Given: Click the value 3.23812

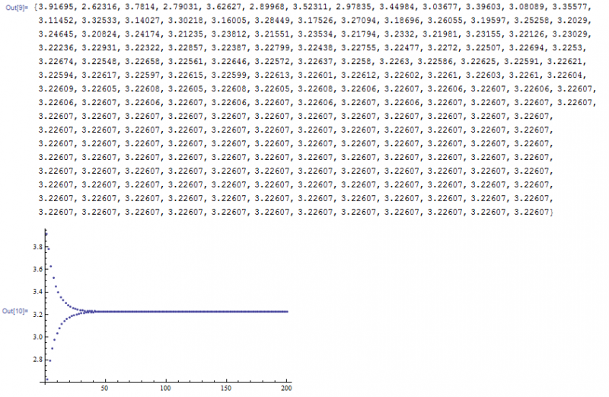Looking at the screenshot, I should point(229,34).
